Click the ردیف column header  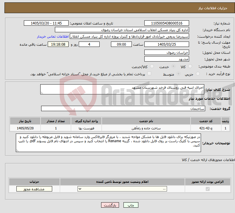coord(225,121)
